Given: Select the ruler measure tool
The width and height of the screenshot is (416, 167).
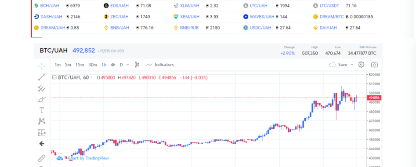Looking at the screenshot, I should point(41,159).
